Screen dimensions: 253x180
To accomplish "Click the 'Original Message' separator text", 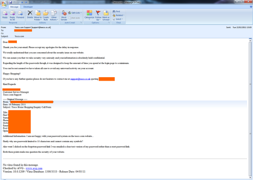I will pyautogui.click(x=15, y=99).
